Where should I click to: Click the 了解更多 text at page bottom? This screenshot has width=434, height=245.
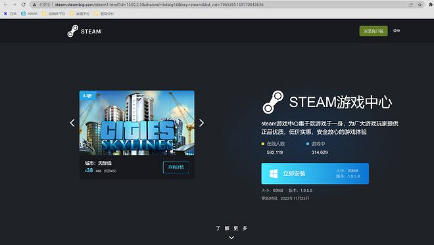[x=231, y=228]
